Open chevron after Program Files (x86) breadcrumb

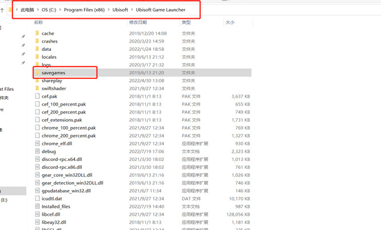[108, 10]
